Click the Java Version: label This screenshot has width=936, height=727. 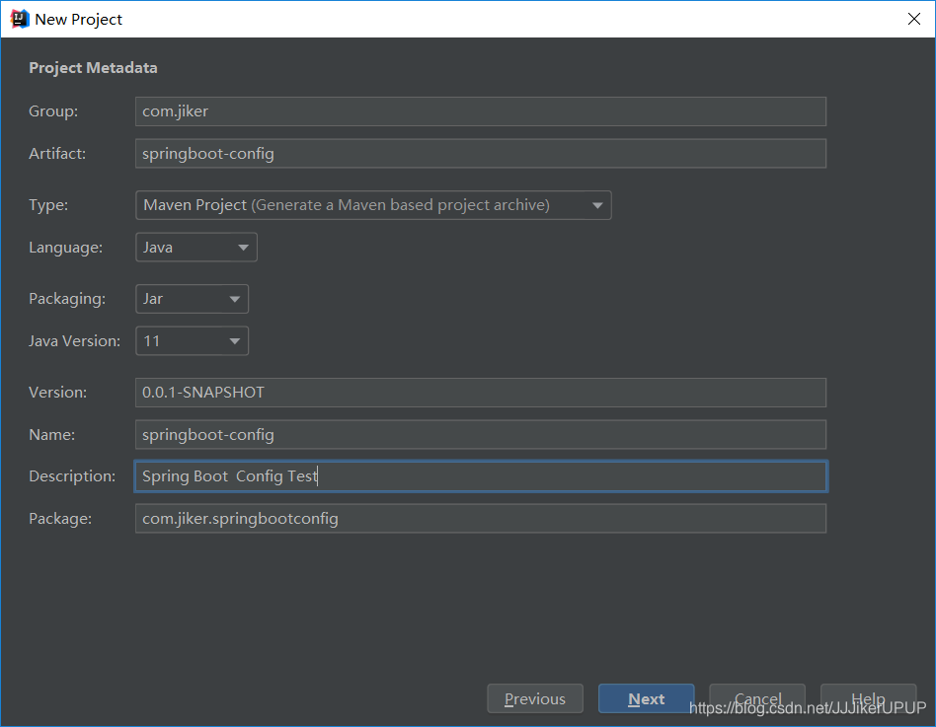(75, 341)
